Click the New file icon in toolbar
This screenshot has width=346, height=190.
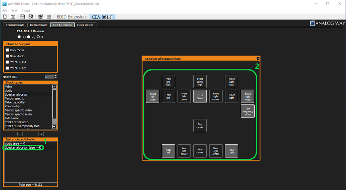coord(5,17)
